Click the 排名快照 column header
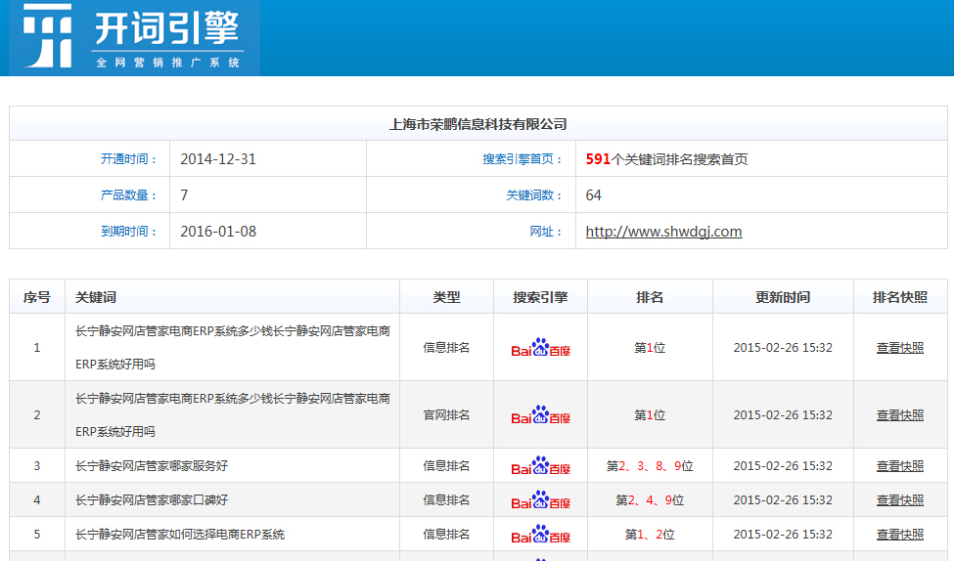This screenshot has width=954, height=561. (900, 297)
